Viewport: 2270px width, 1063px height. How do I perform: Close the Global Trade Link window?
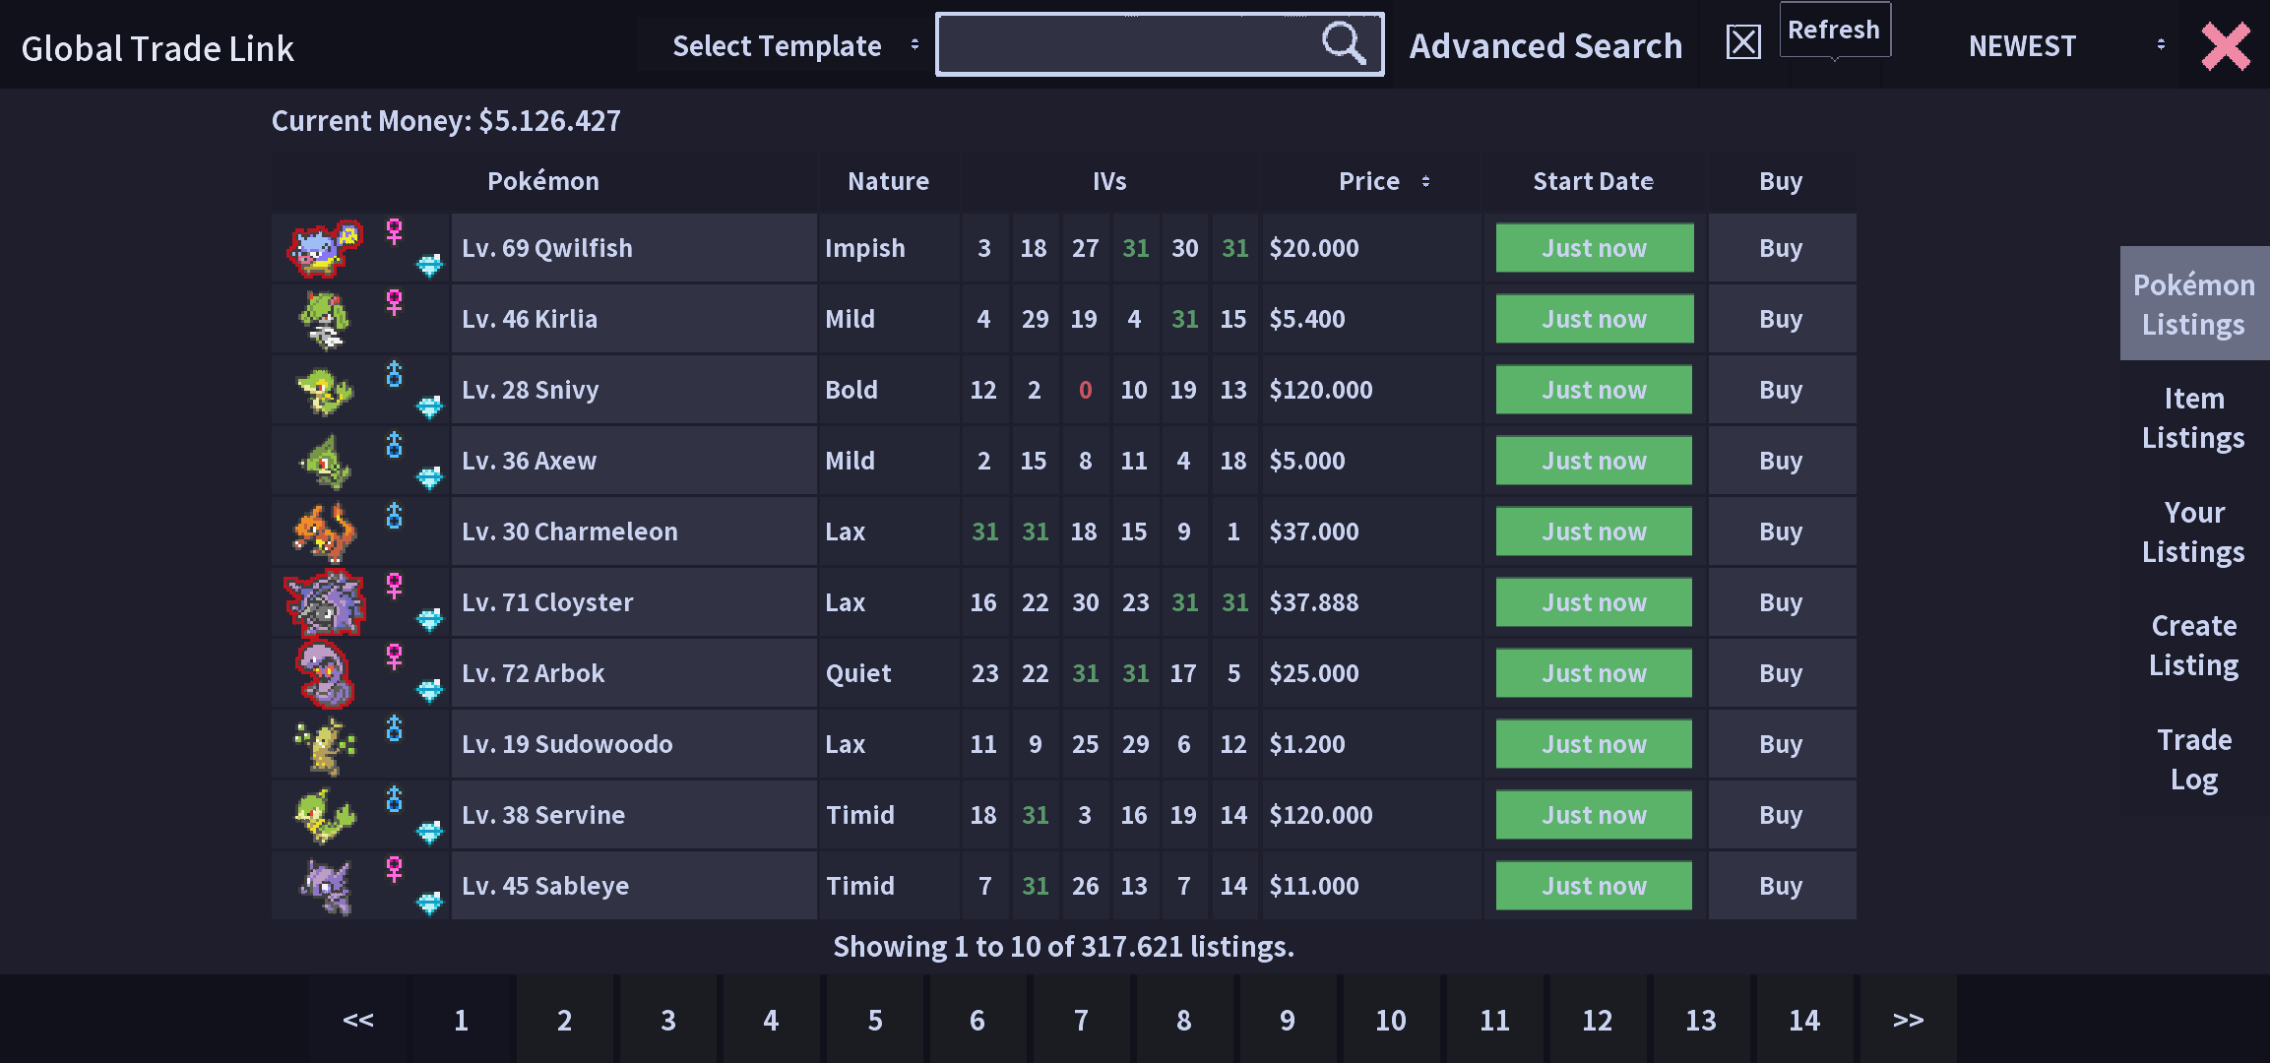pyautogui.click(x=2226, y=46)
